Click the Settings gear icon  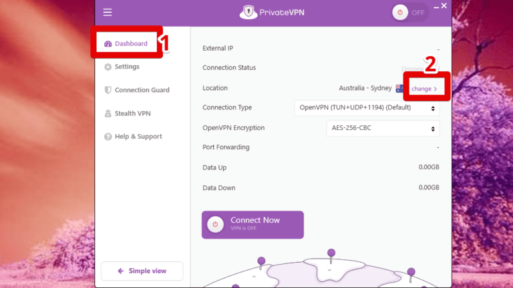[x=108, y=67]
